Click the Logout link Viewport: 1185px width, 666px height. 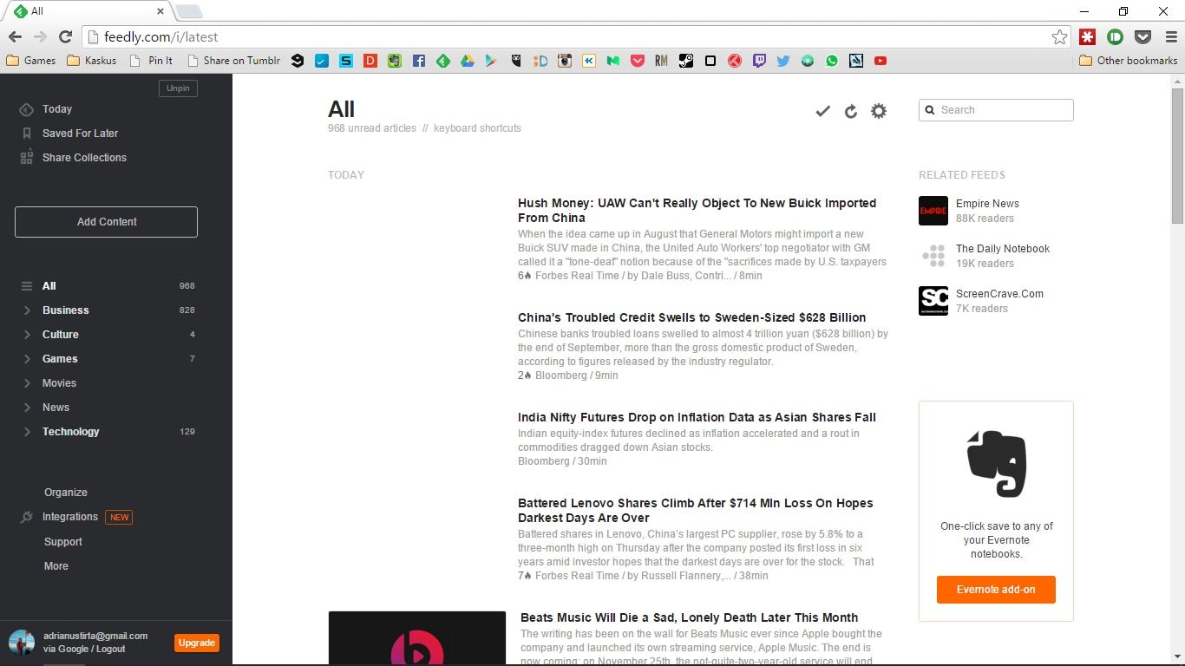point(111,649)
